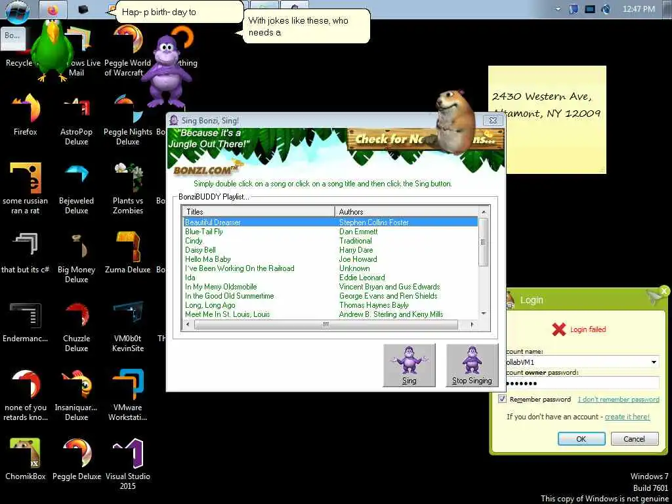Image resolution: width=672 pixels, height=504 pixels.
Task: Click the Stop Singing button
Action: coord(472,365)
